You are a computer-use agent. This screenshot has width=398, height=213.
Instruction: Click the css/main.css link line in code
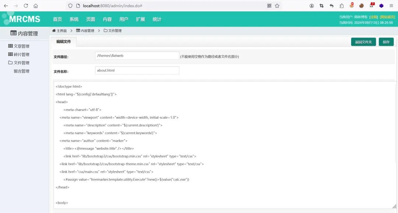click(107, 172)
